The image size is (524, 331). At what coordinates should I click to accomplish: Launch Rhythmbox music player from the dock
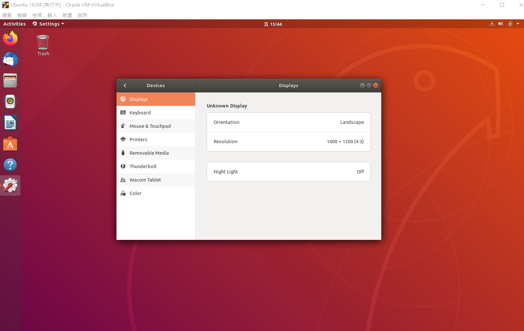point(10,102)
